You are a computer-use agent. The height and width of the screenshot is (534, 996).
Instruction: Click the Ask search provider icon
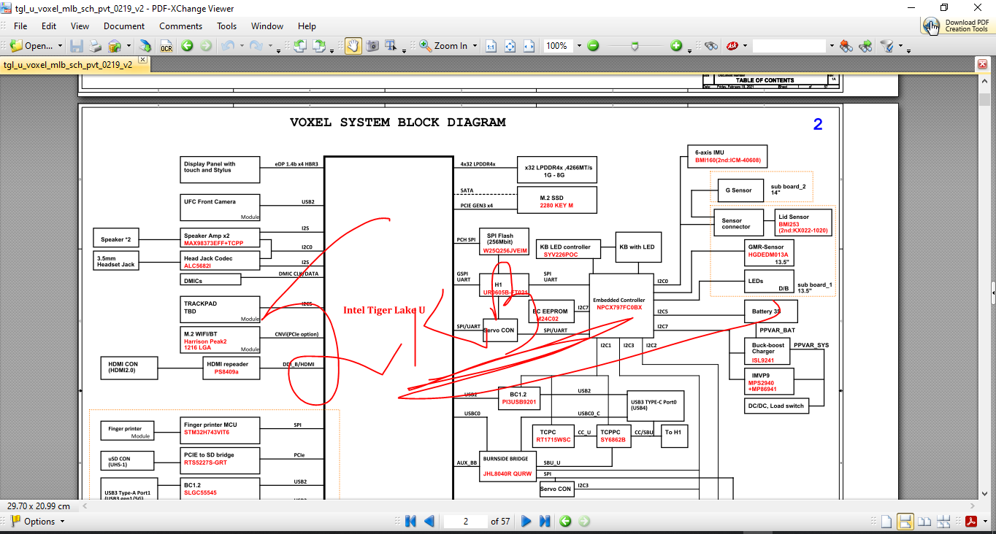click(732, 45)
